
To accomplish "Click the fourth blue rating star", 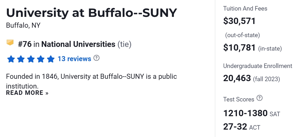I will pyautogui.click(x=41, y=59).
